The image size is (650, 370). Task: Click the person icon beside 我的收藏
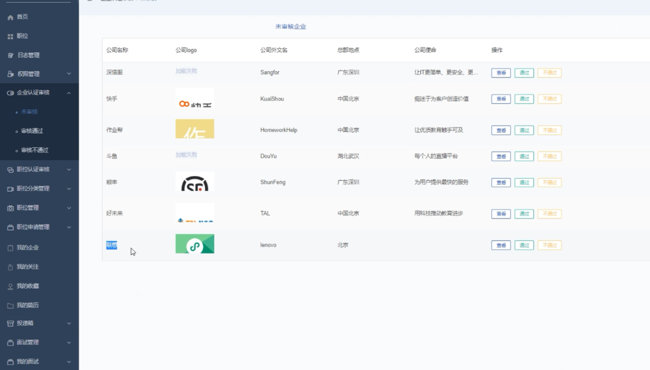pyautogui.click(x=10, y=287)
